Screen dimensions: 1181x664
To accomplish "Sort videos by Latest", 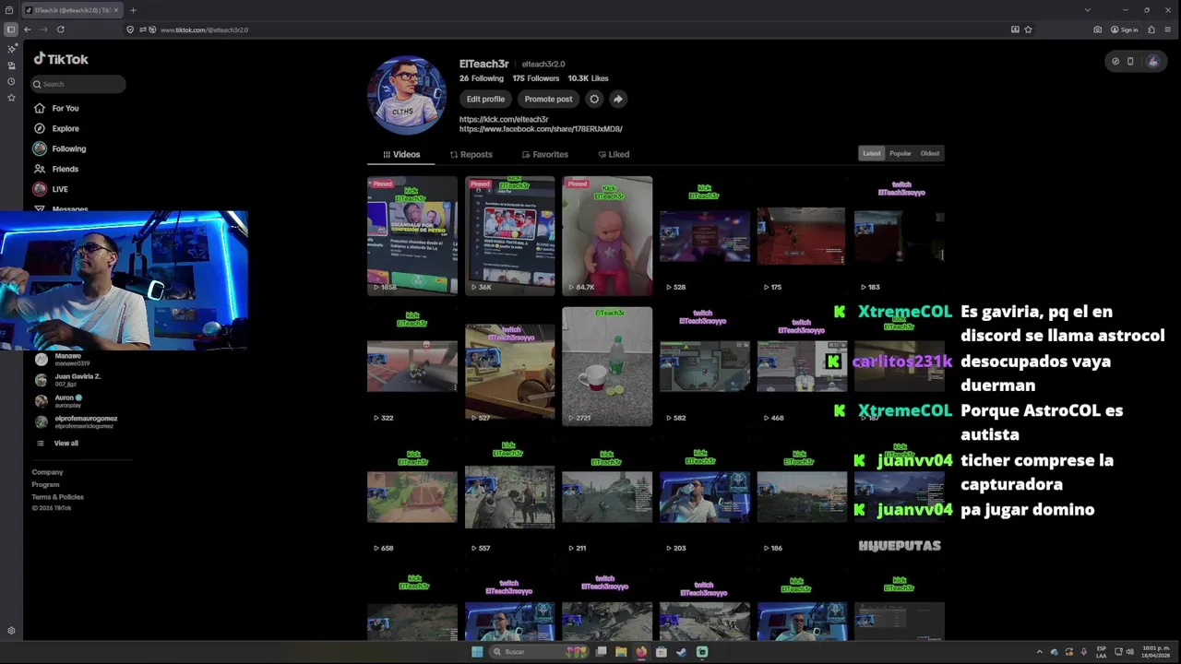I will (872, 153).
